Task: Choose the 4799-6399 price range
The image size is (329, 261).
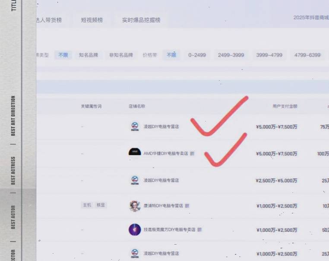Action: coord(307,55)
